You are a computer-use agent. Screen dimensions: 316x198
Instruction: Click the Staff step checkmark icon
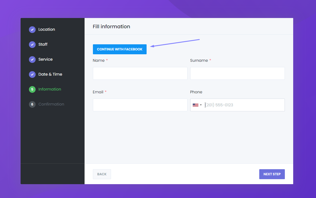coord(32,45)
